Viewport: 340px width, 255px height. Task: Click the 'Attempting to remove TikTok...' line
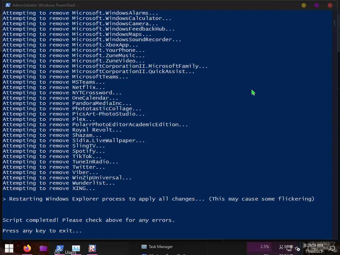(52, 156)
